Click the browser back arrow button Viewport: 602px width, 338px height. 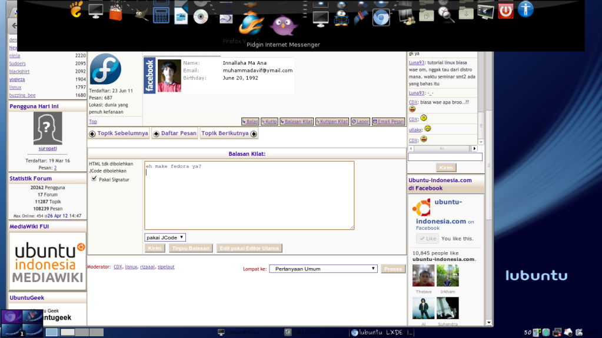click(14, 26)
